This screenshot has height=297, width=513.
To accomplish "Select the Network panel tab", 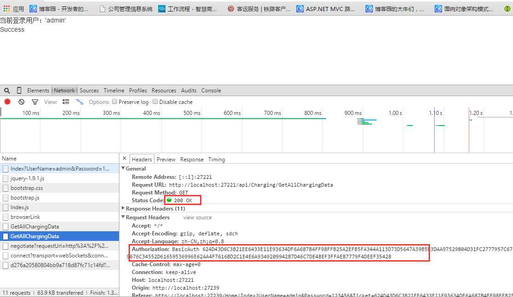I will [x=64, y=91].
